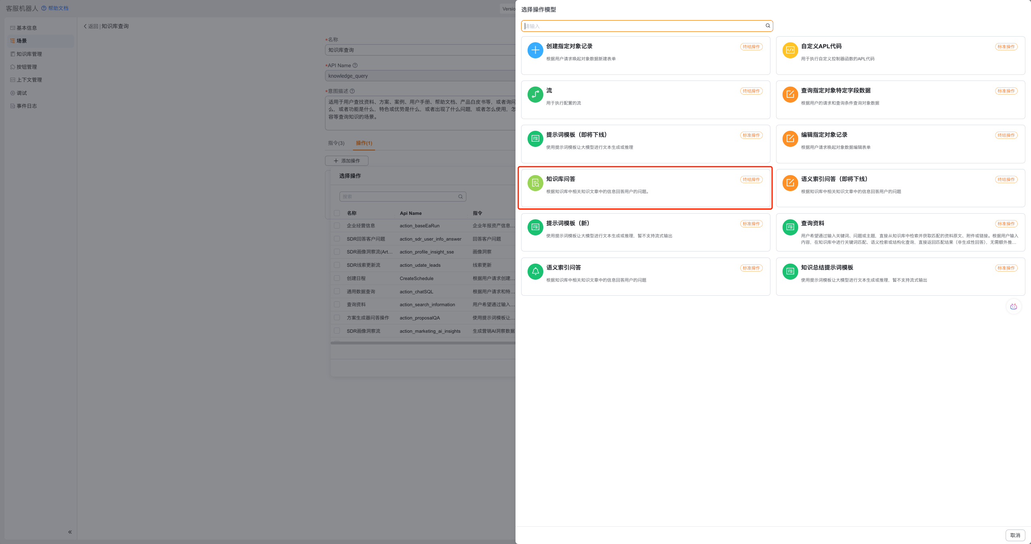Screen dimensions: 1031x544
Task: Open 知识库管理 in the sidebar
Action: click(29, 54)
